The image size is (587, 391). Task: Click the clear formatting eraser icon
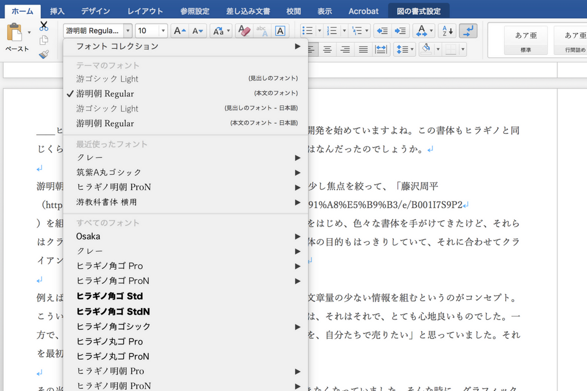[x=243, y=31]
